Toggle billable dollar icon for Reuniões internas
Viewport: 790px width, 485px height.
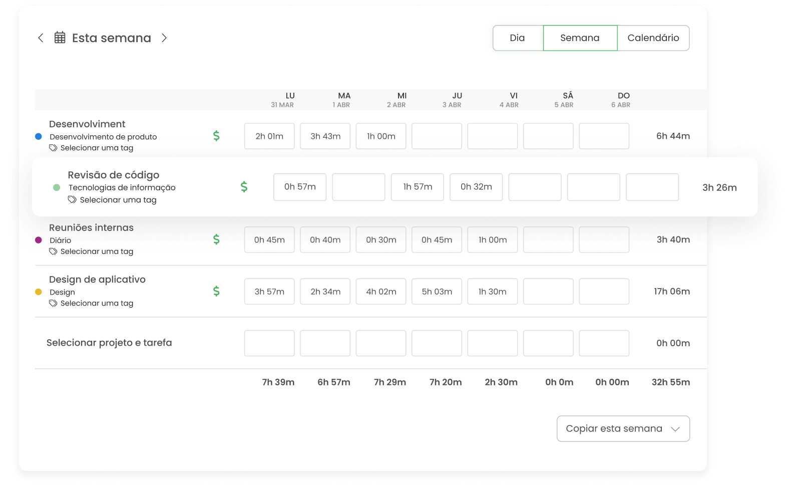(x=216, y=239)
